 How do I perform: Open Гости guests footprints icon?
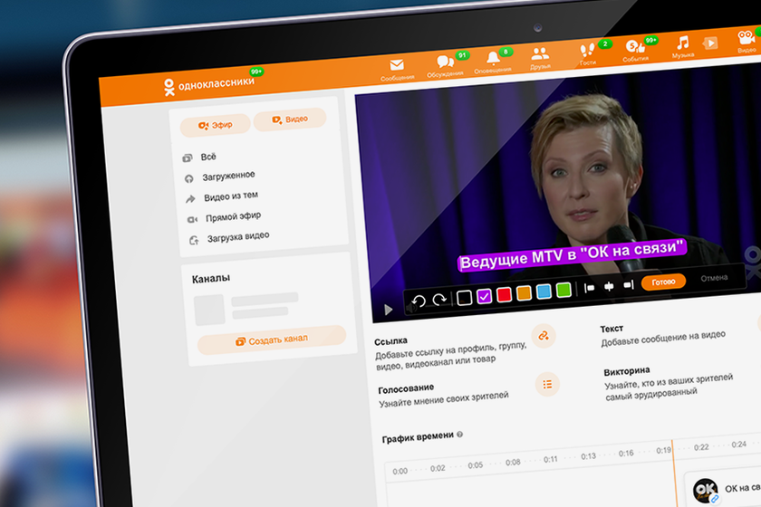tap(587, 50)
